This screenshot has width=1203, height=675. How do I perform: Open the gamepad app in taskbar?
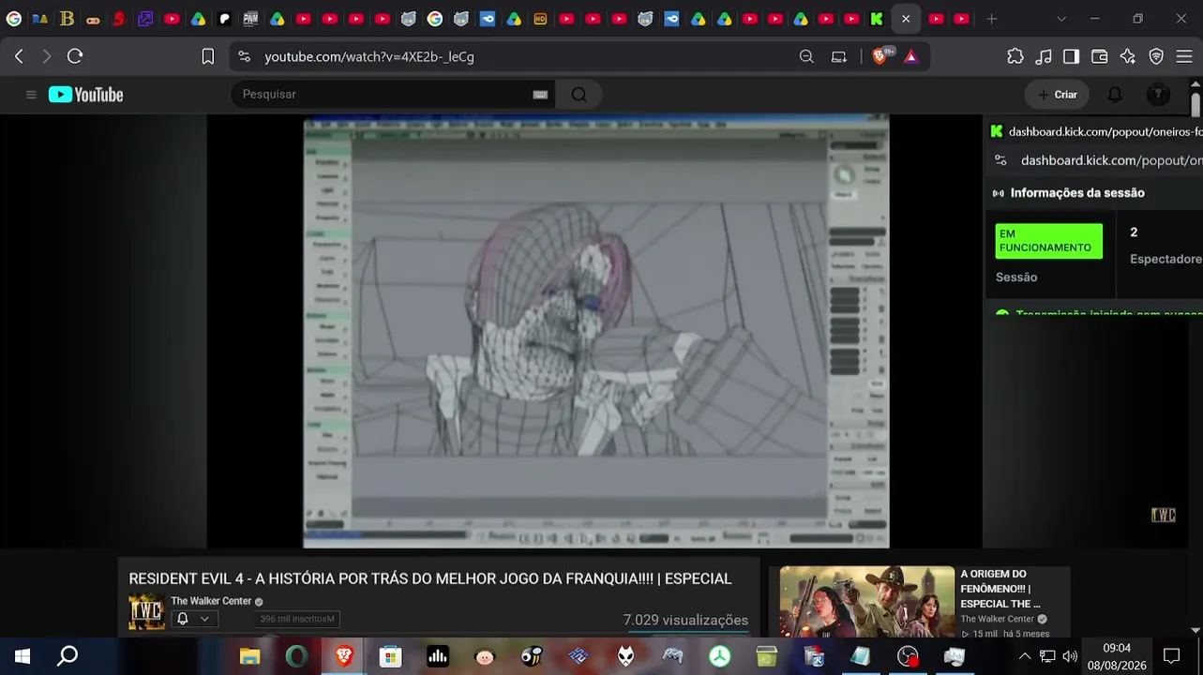pyautogui.click(x=672, y=656)
